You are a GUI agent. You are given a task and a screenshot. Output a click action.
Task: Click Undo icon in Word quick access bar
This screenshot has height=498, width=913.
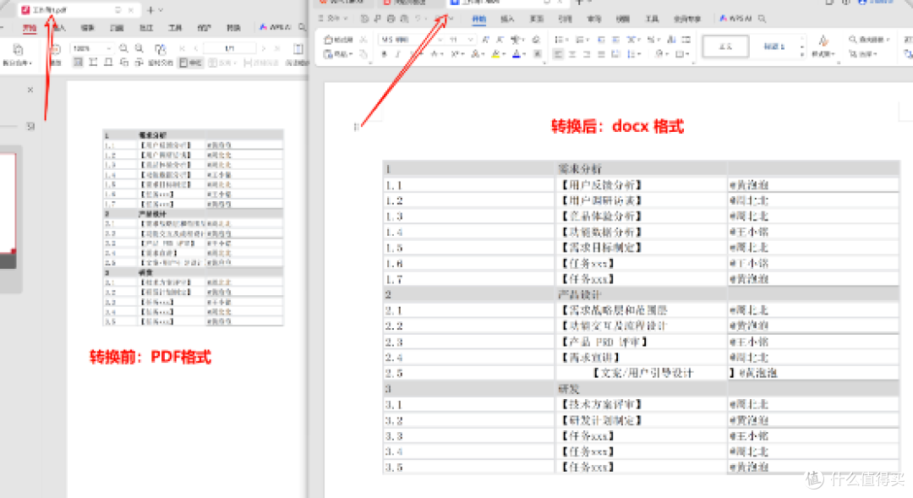[418, 19]
